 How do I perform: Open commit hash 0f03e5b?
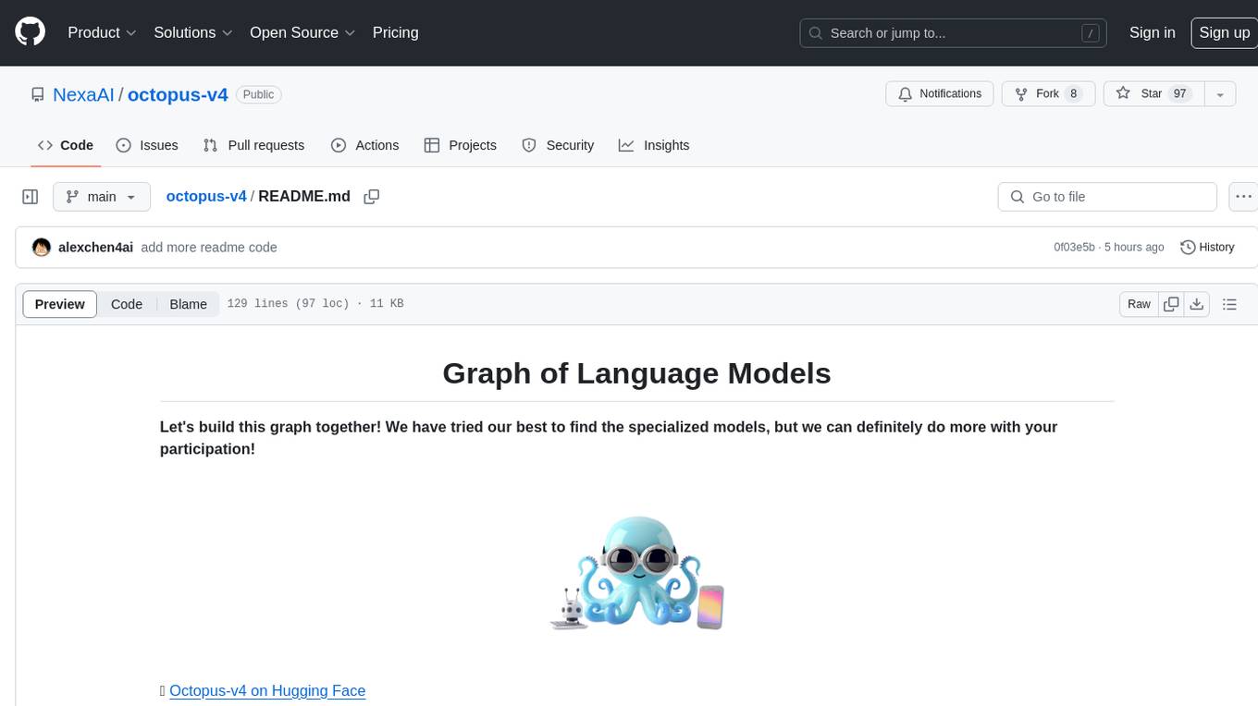pyautogui.click(x=1074, y=247)
